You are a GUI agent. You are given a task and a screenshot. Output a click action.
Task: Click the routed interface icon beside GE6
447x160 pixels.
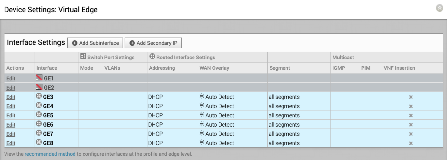pyautogui.click(x=39, y=124)
